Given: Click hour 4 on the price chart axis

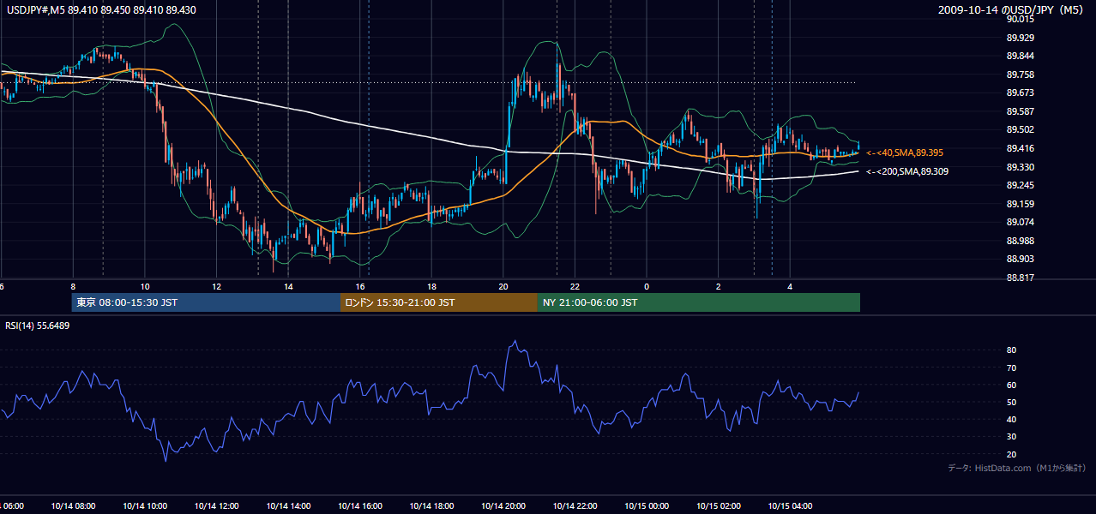Looking at the screenshot, I should pyautogui.click(x=790, y=286).
